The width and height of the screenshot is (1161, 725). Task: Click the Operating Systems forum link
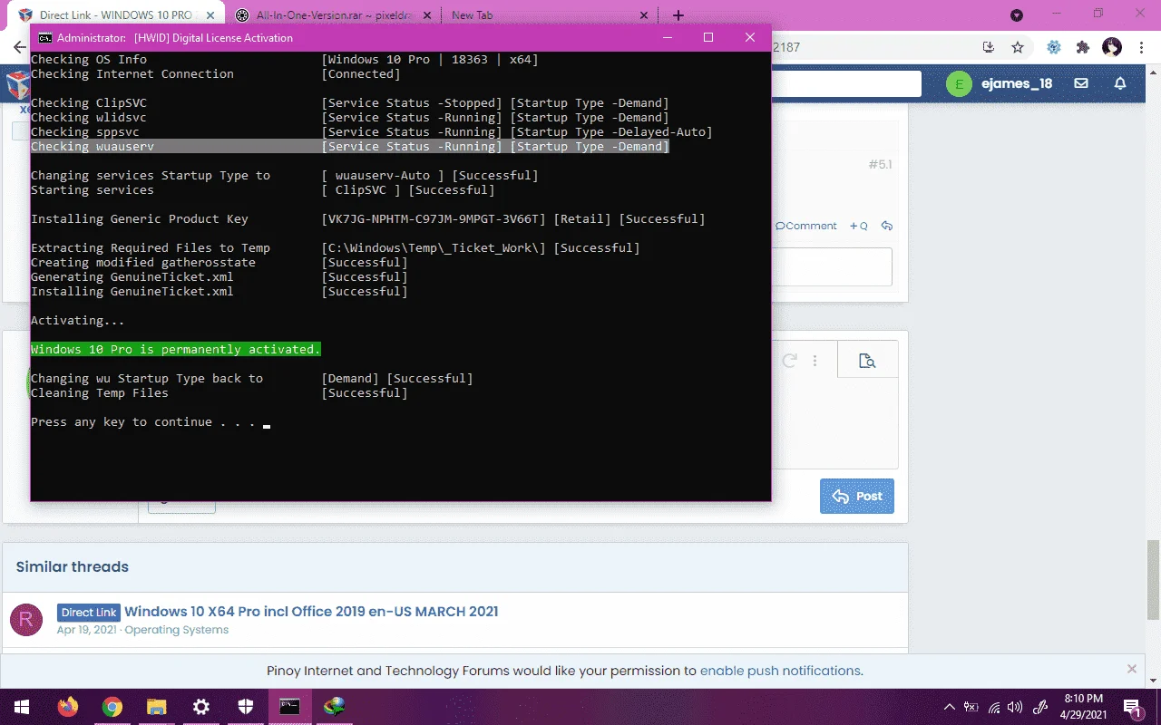[177, 630]
